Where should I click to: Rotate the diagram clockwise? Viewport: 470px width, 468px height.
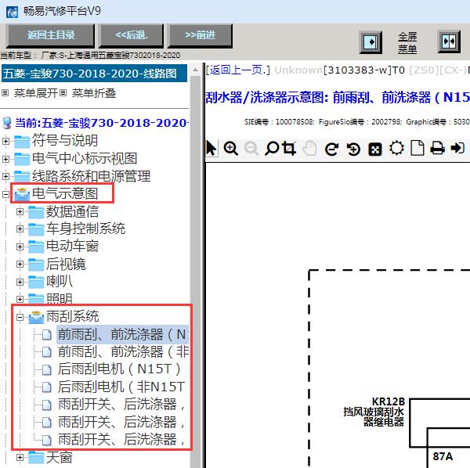[332, 149]
